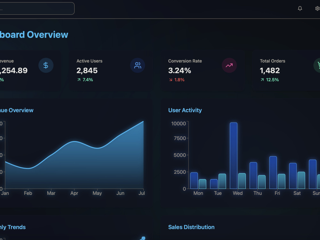Select the Tue teal bar
This screenshot has width=320, height=240.
(222, 181)
